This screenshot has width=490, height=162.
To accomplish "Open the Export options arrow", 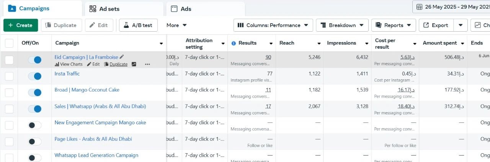I will pos(461,25).
